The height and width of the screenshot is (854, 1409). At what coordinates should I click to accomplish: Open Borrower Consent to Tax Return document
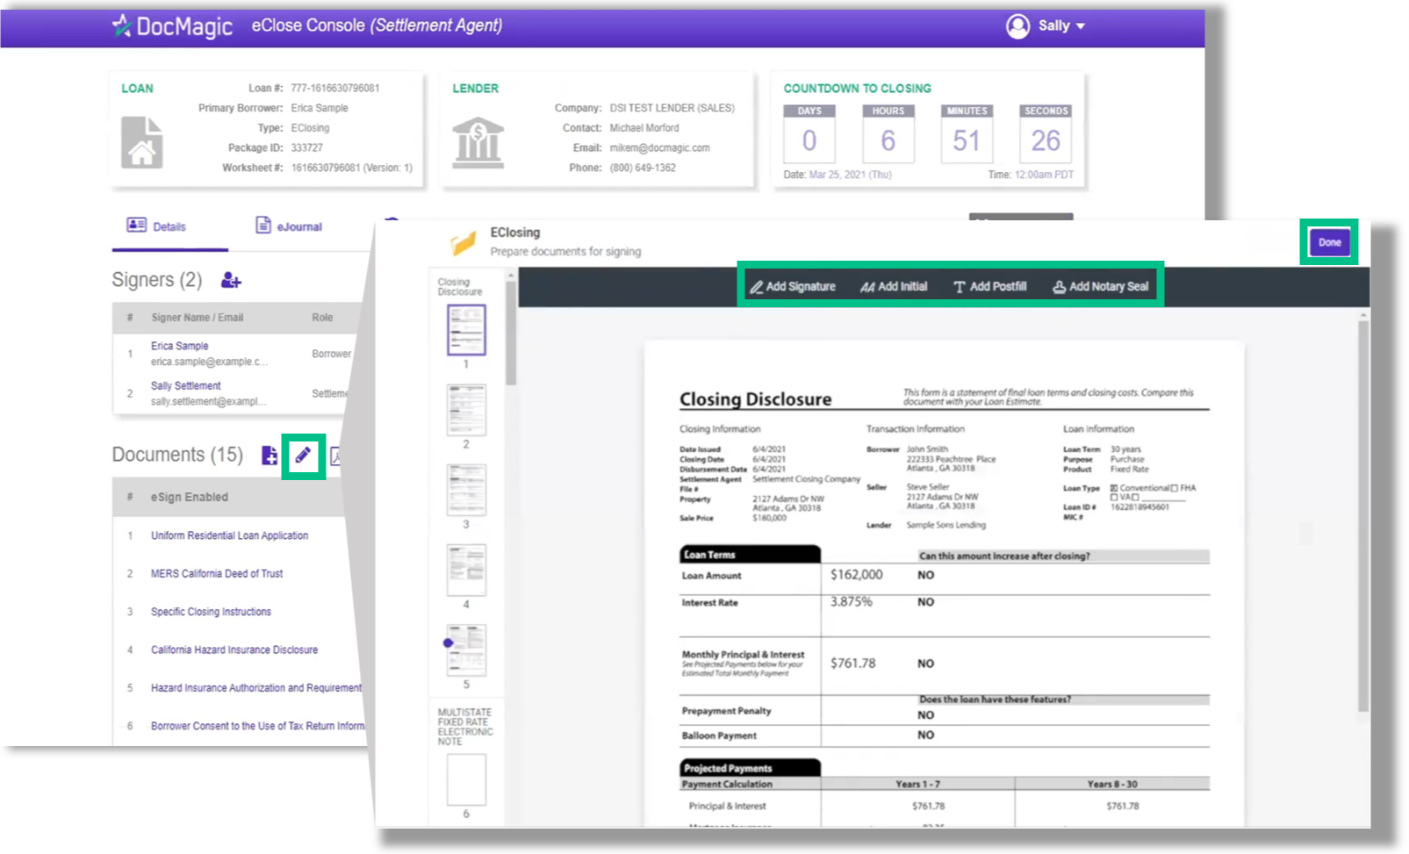[x=257, y=726]
